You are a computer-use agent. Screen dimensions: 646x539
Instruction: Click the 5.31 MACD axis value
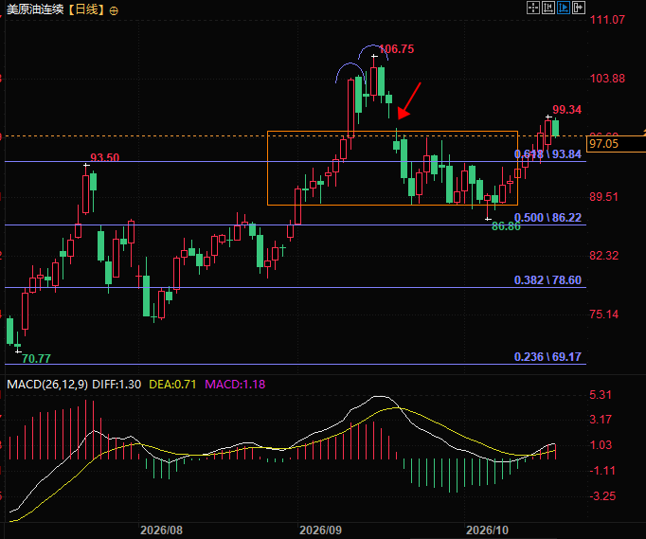pyautogui.click(x=601, y=395)
